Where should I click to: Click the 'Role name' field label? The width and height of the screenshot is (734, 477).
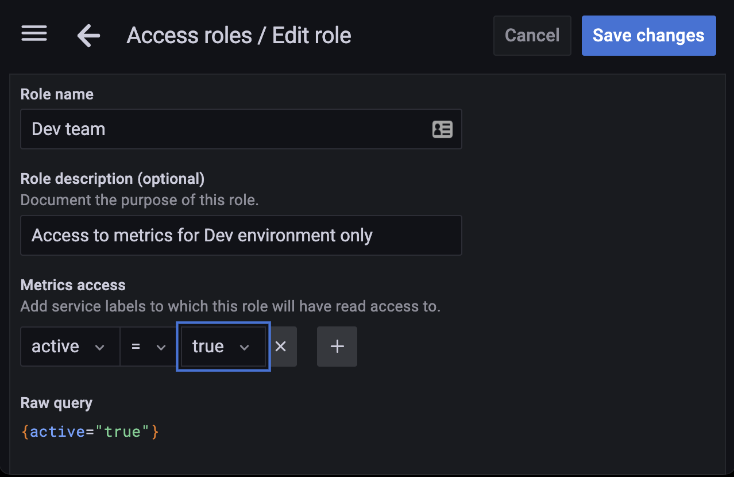(x=57, y=94)
